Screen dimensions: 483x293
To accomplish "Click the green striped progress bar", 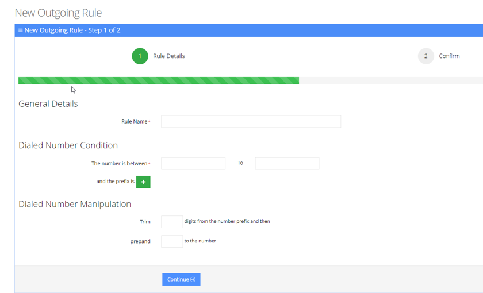I will [158, 81].
